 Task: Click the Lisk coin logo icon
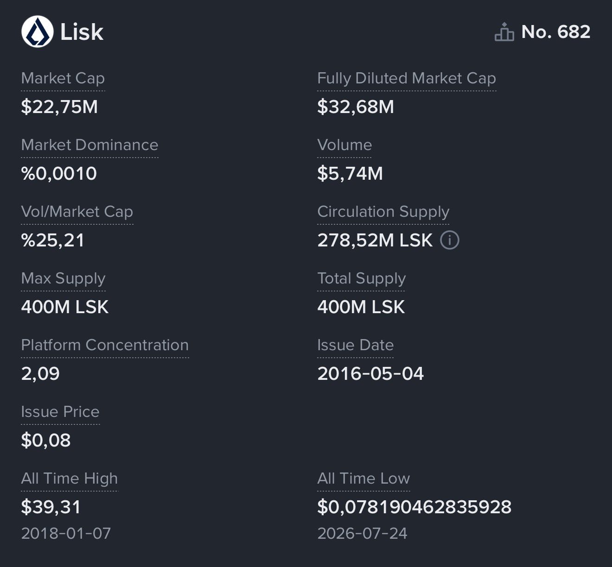tap(38, 32)
